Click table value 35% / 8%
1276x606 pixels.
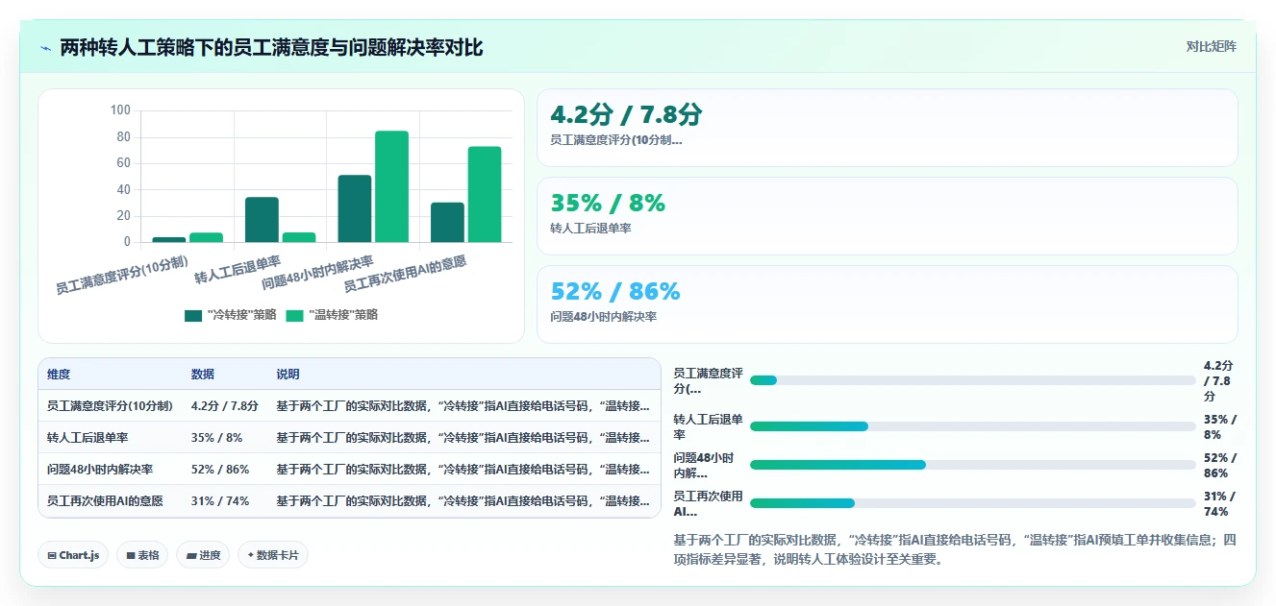[215, 438]
